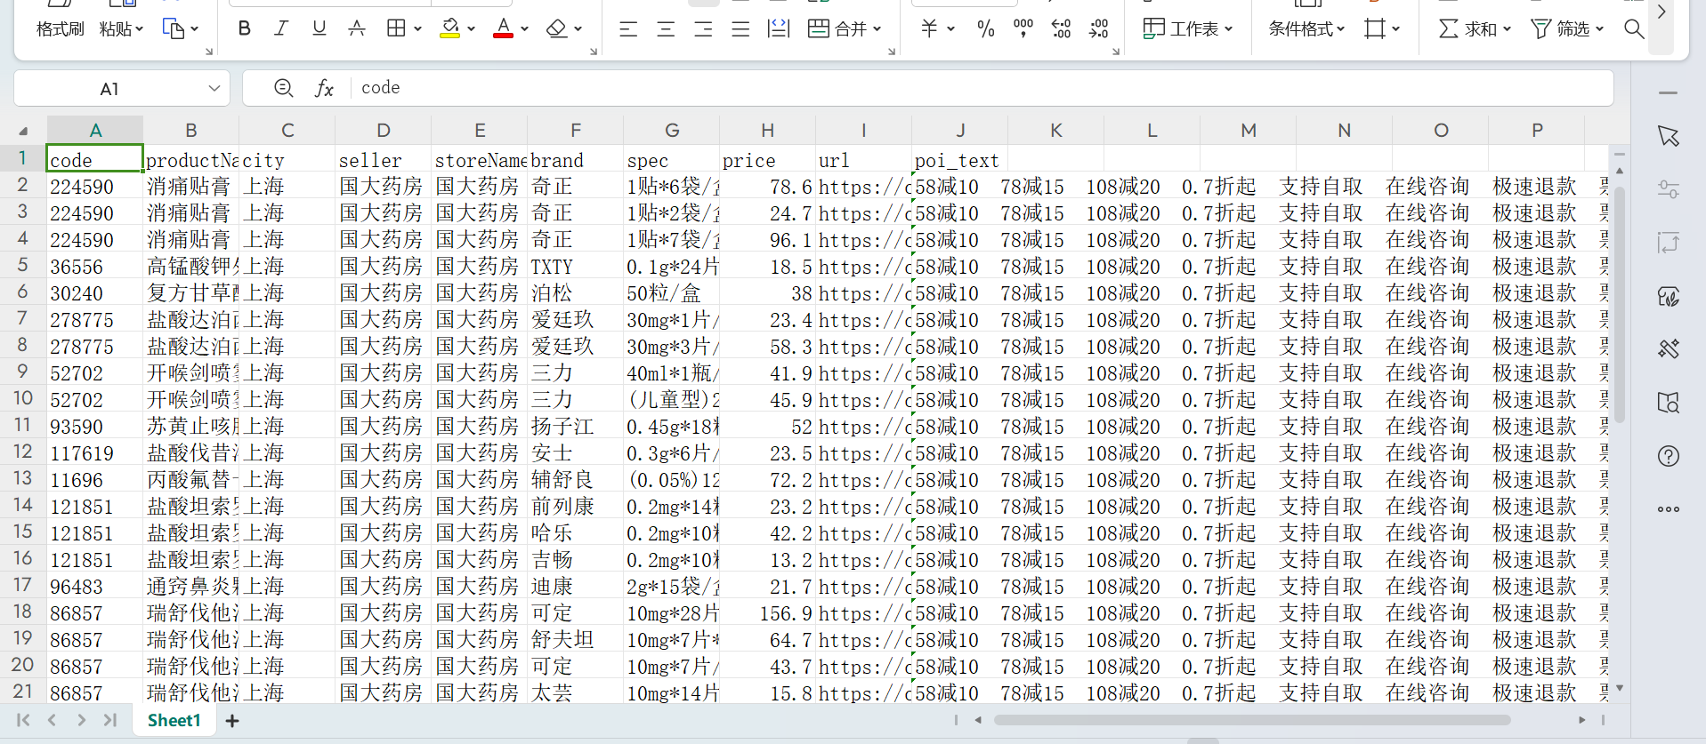Open the settings sliders icon in sidebar

[x=1669, y=189]
